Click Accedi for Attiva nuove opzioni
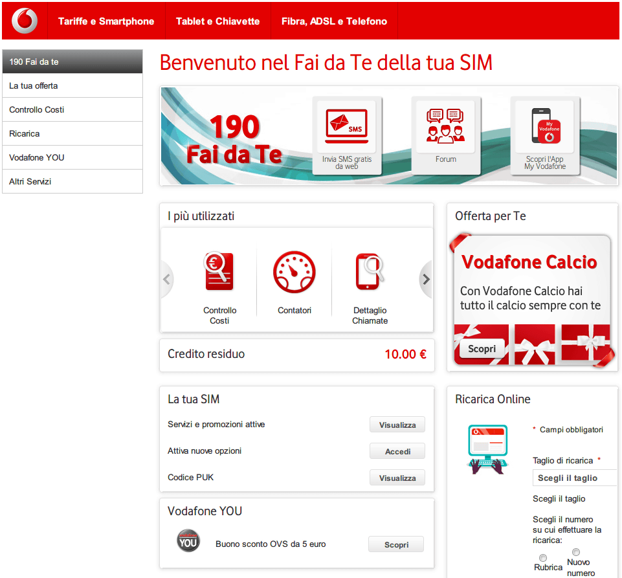This screenshot has height=578, width=622. tap(397, 451)
